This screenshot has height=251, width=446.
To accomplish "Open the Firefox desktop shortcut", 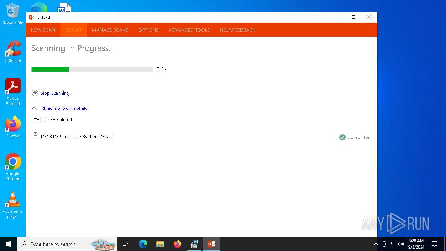I will [x=13, y=127].
